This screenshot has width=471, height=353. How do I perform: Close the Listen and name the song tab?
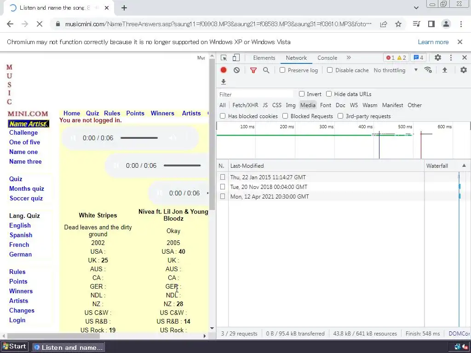pos(107,8)
